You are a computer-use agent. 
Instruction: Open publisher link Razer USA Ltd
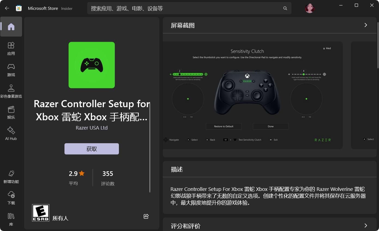coord(92,128)
